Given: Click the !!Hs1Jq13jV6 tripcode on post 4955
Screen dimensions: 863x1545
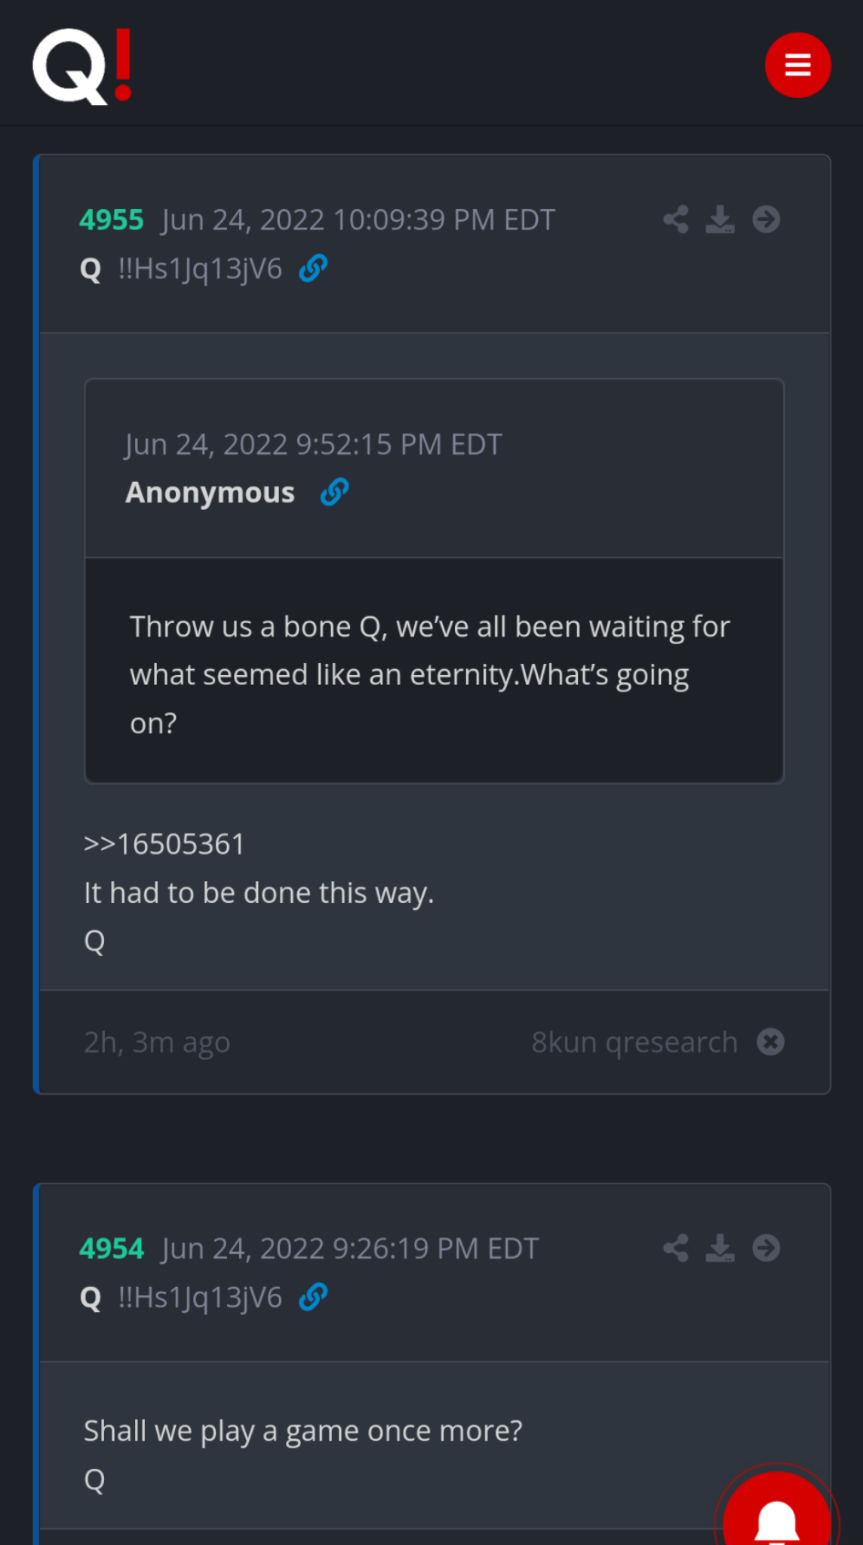Looking at the screenshot, I should [200, 269].
